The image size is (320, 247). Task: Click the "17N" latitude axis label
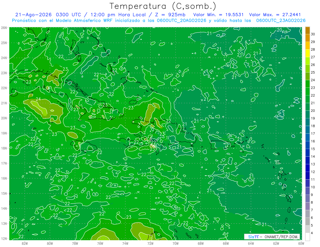(x=4, y=163)
